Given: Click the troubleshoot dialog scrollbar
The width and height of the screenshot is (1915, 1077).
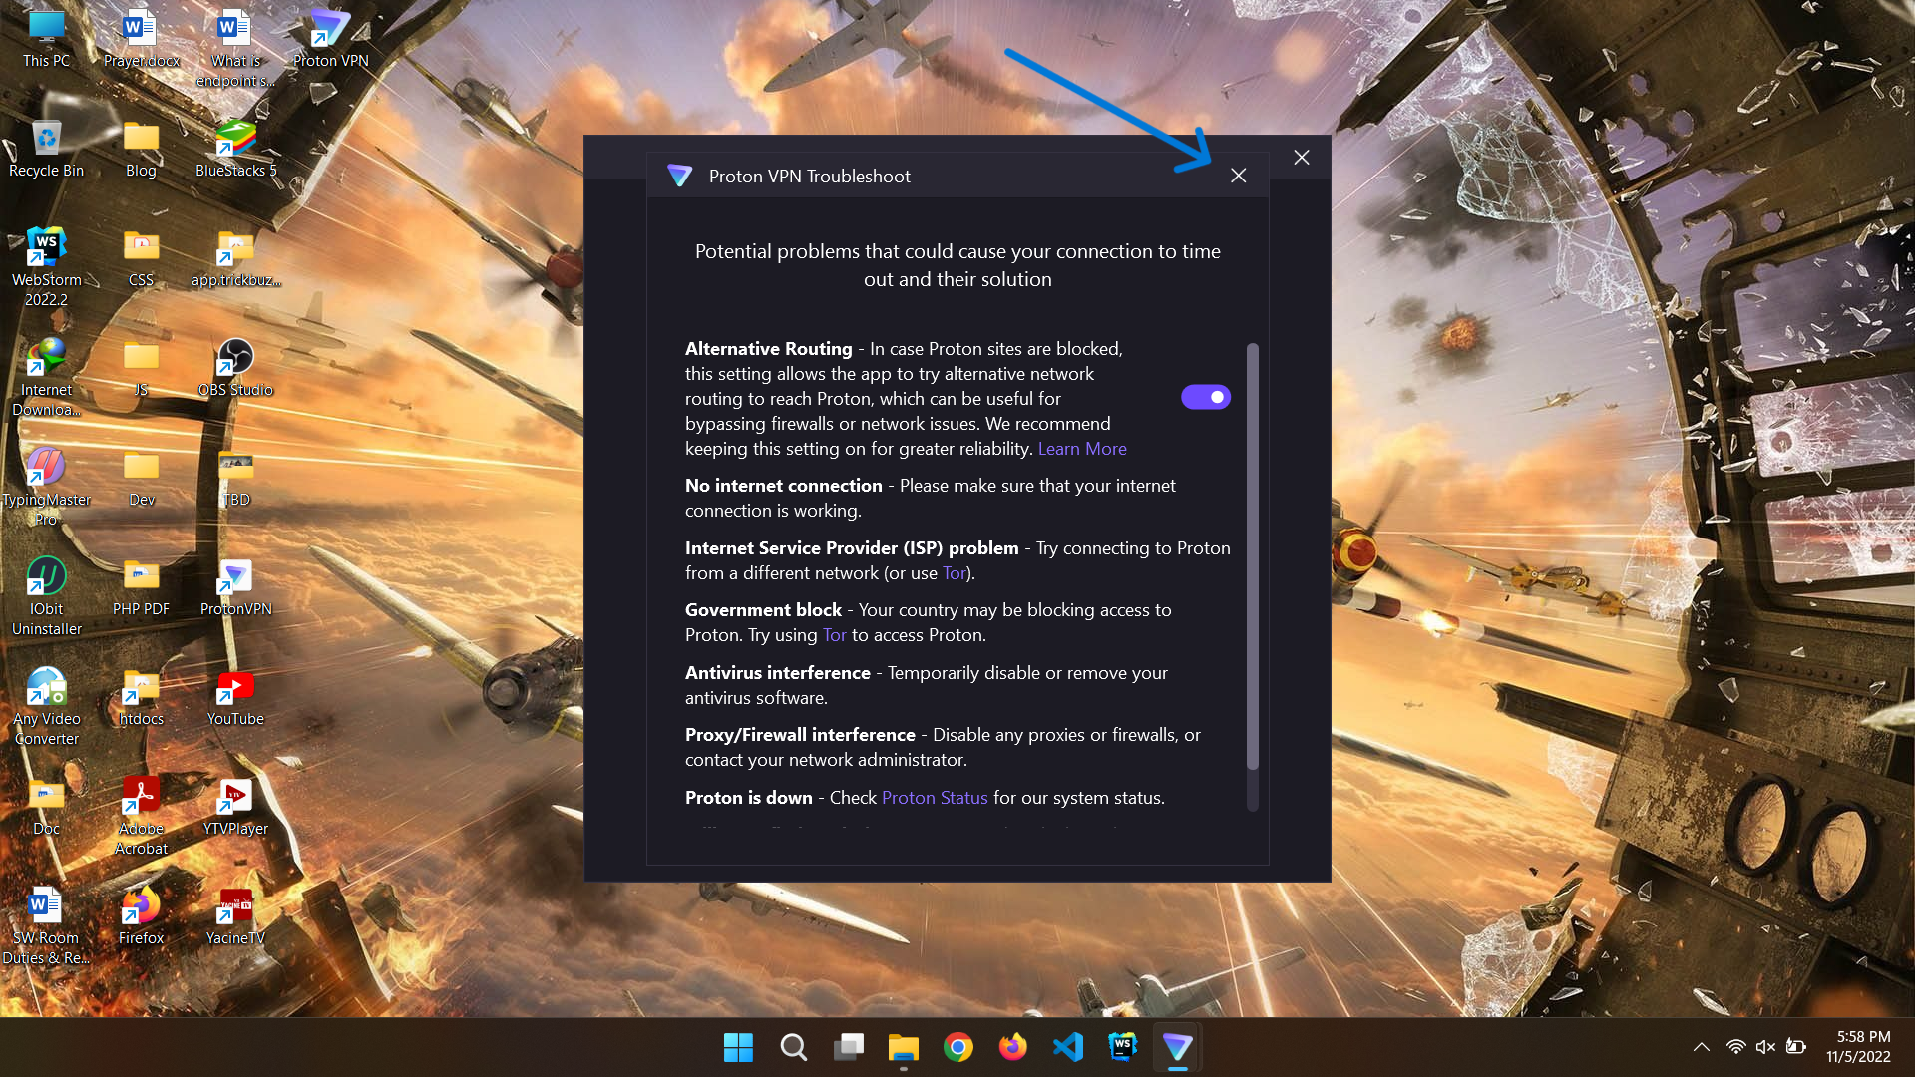Looking at the screenshot, I should [1252, 555].
